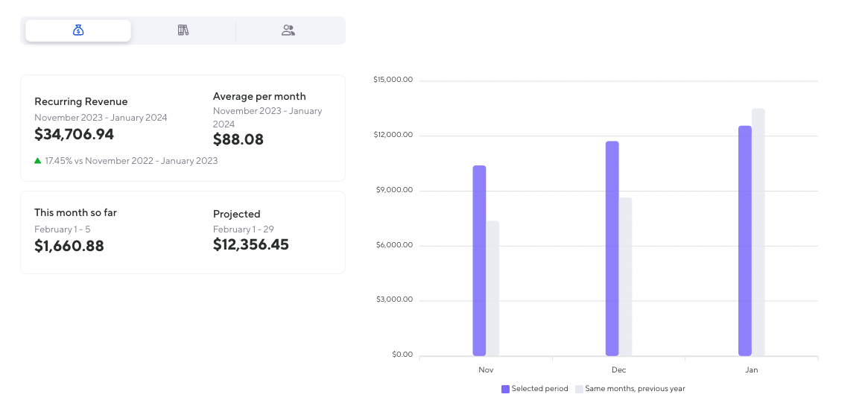
Task: Click the $34,706.94 recurring revenue total
Action: pos(75,135)
